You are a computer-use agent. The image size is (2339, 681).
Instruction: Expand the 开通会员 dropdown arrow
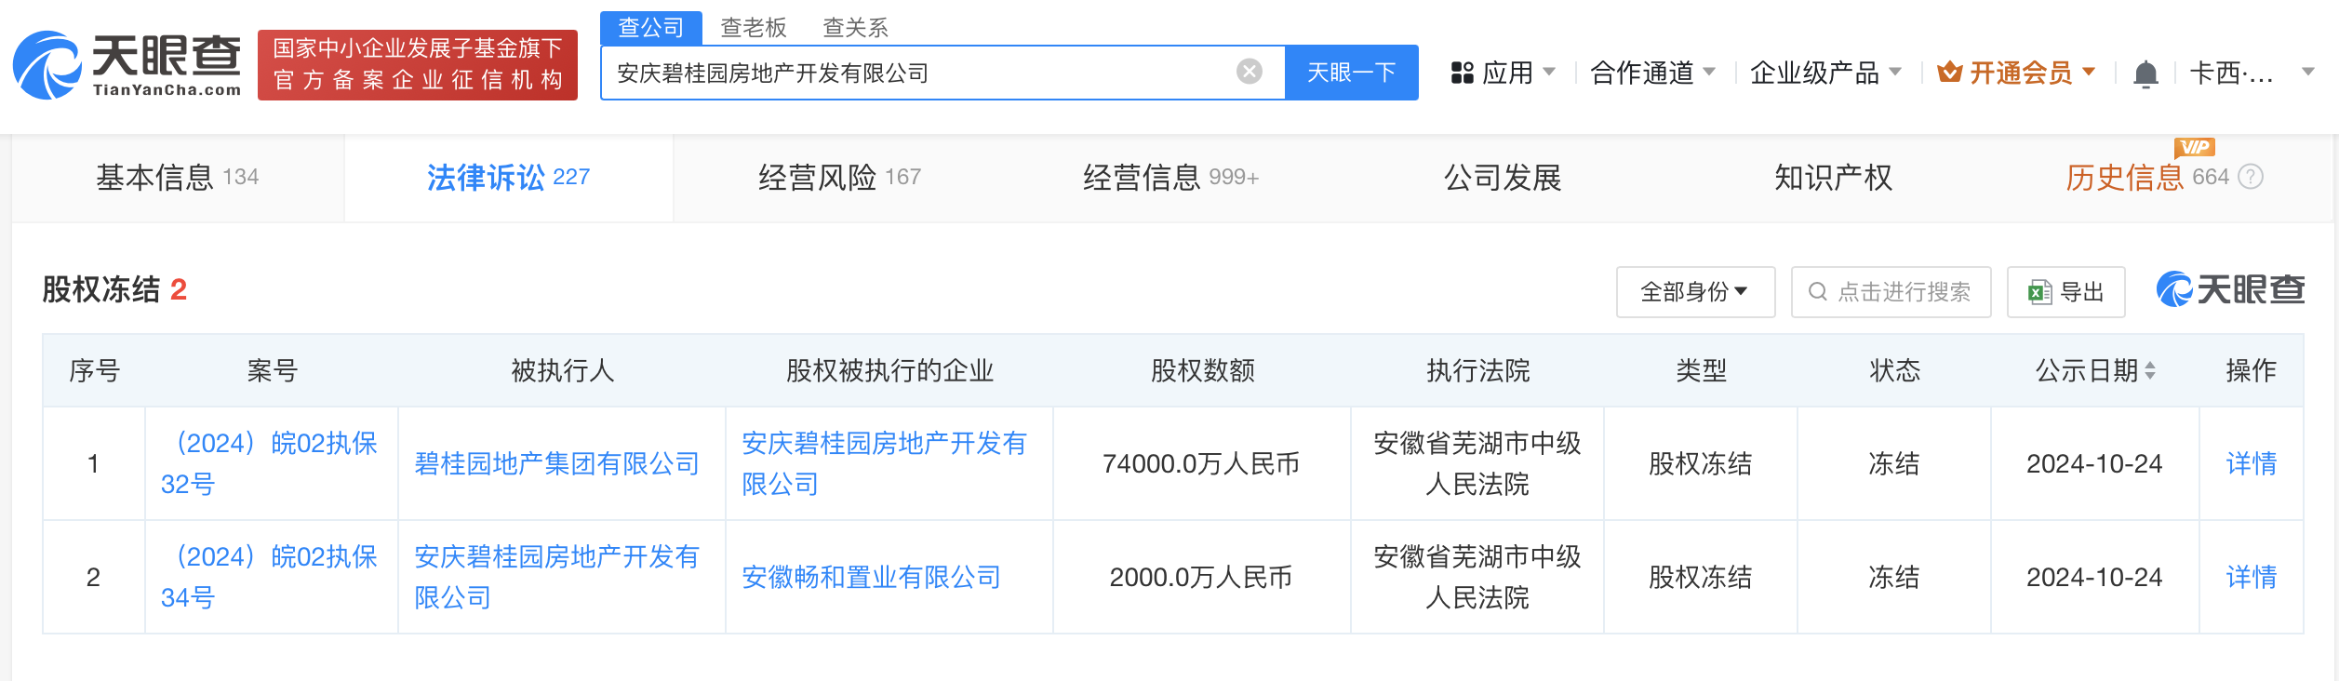(2089, 72)
